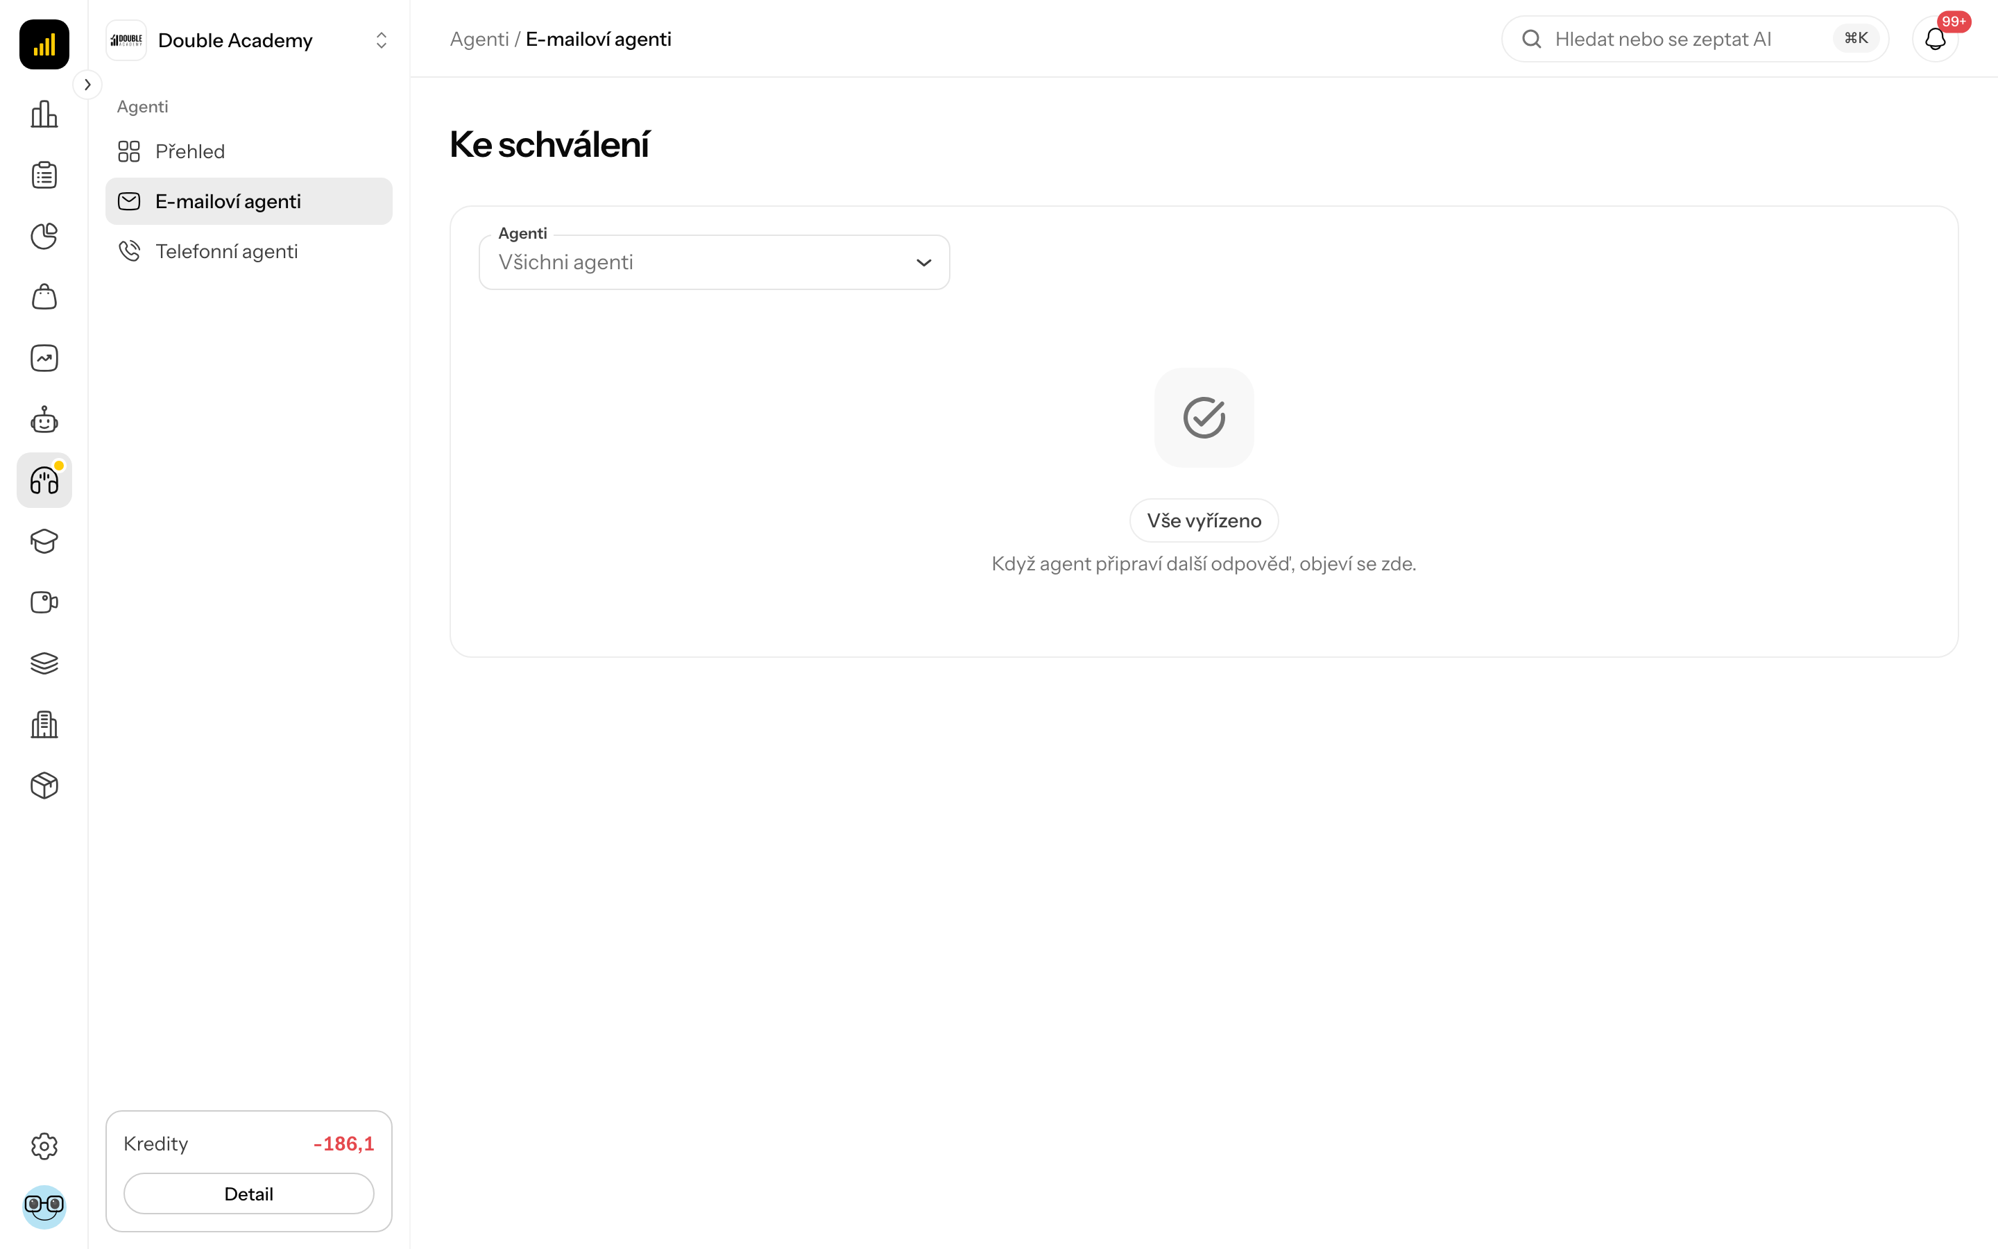Open the Double Academy workspace switcher
The image size is (1998, 1249).
point(248,40)
